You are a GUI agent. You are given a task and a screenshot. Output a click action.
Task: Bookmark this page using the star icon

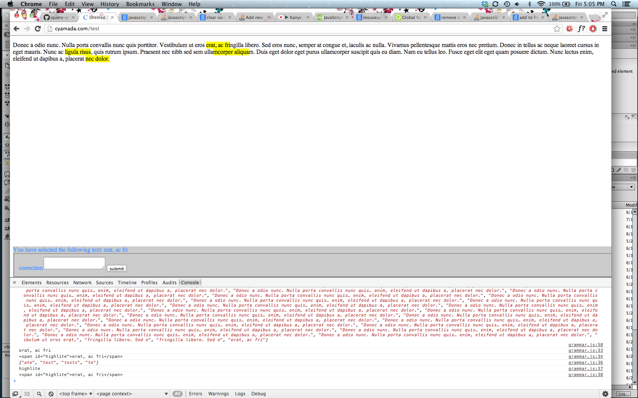coord(557,28)
